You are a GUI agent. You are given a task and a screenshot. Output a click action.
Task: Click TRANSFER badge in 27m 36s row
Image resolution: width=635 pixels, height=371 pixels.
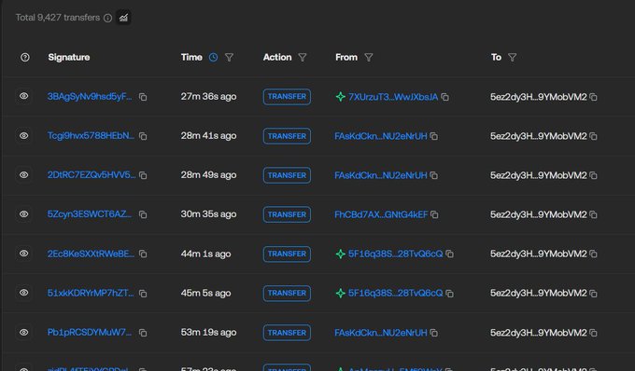pos(287,97)
